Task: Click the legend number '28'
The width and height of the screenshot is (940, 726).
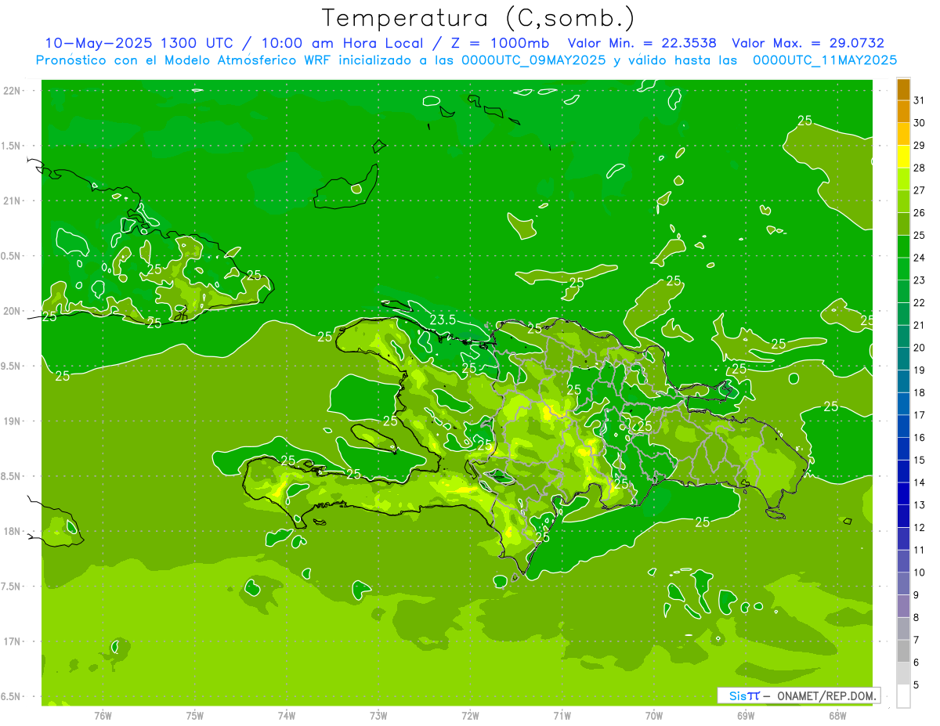Action: 919,168
